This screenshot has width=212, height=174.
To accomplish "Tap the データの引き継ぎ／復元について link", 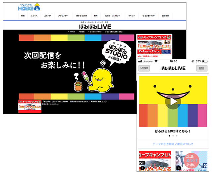I will 173,144.
